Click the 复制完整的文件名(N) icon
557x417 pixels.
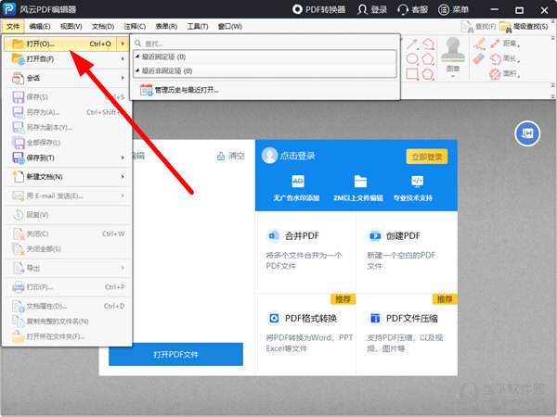19,322
